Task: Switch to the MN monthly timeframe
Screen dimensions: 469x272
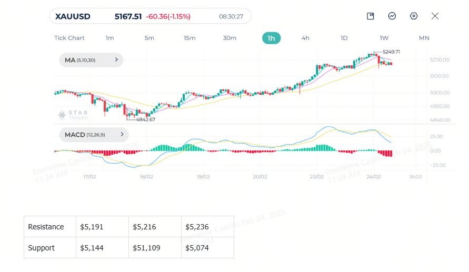Action: pyautogui.click(x=424, y=38)
